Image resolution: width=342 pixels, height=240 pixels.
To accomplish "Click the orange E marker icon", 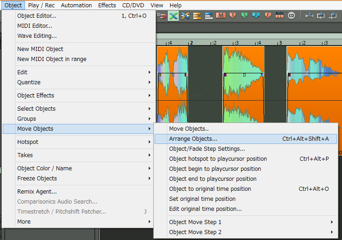I will (x=268, y=15).
